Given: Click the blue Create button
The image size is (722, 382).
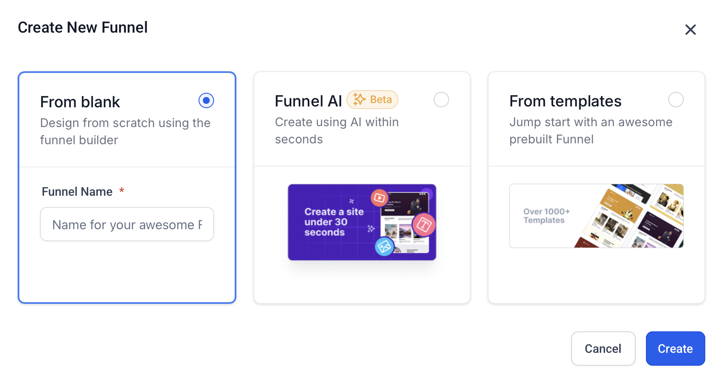Looking at the screenshot, I should point(675,349).
